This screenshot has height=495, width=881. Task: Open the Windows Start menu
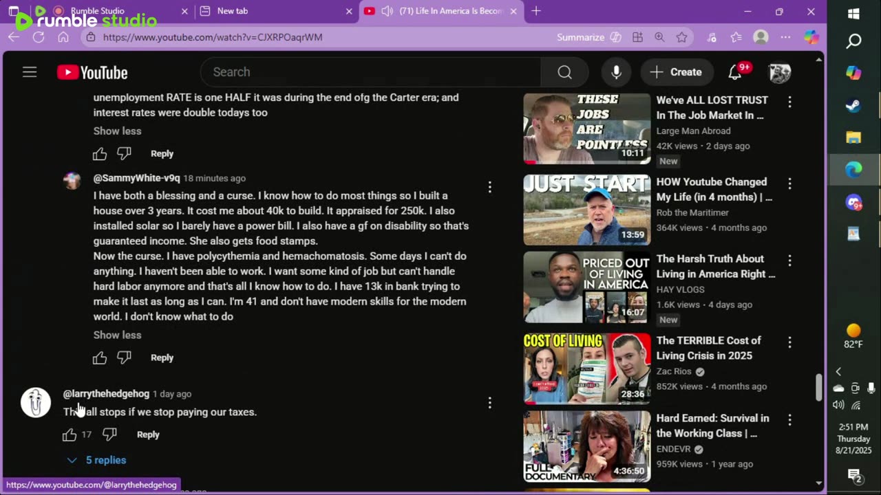[853, 14]
